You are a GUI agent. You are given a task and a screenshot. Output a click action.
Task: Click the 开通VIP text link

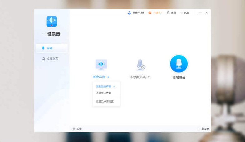158,13
